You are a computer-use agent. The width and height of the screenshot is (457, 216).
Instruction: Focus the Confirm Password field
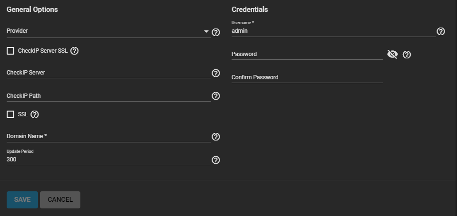point(307,77)
